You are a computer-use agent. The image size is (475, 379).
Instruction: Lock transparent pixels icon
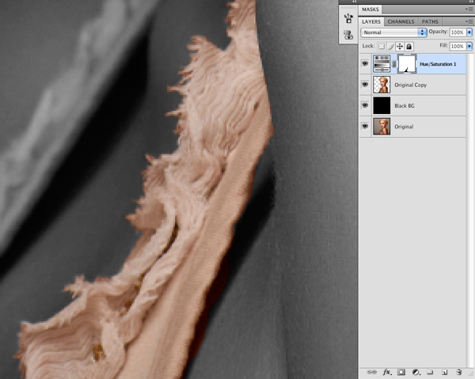pos(382,47)
